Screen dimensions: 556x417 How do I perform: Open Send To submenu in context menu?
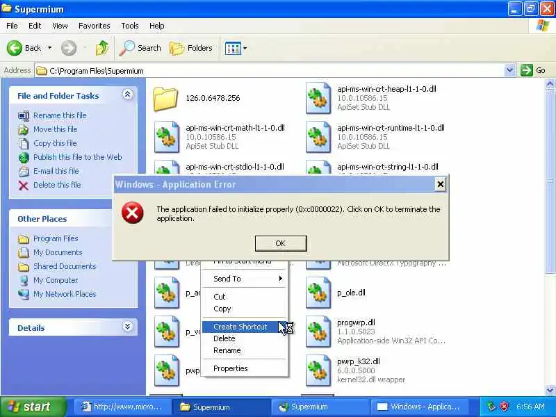click(245, 279)
